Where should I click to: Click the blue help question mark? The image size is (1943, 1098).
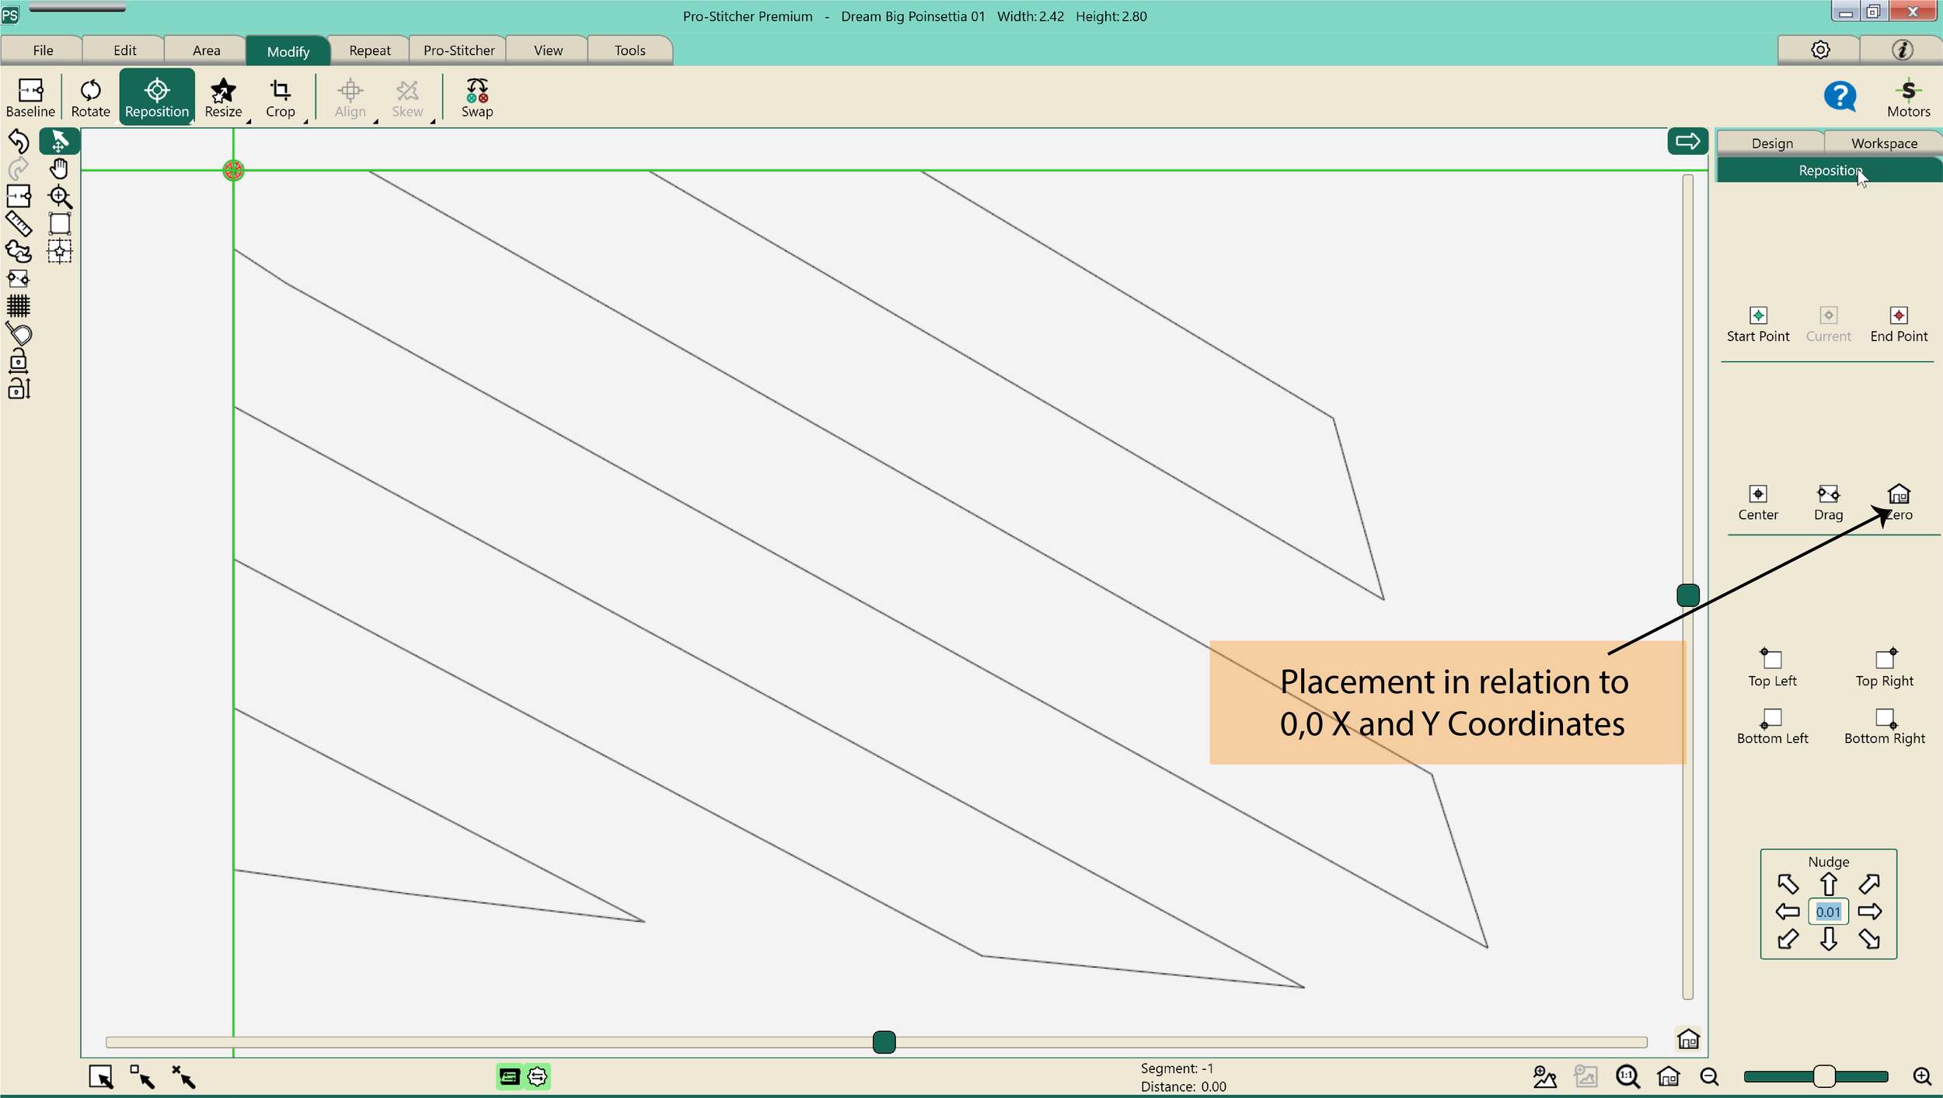(x=1840, y=97)
